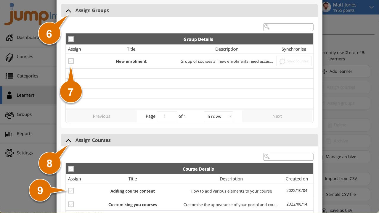
Task: Click the Learners person icon
Action: (x=9, y=95)
